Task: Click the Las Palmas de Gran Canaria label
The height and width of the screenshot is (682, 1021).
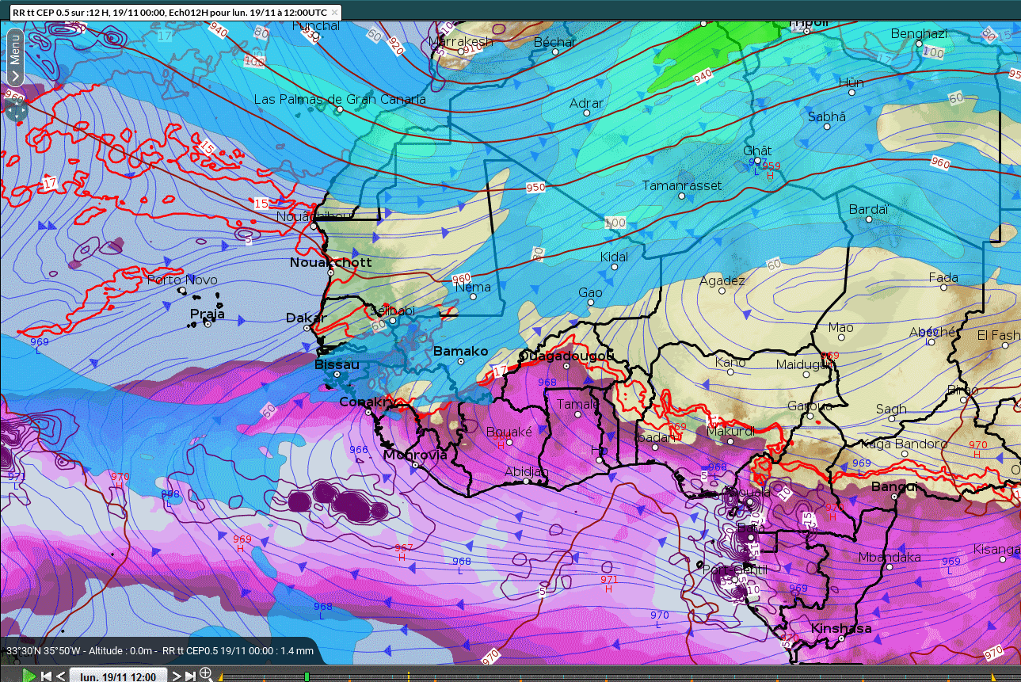Action: tap(340, 99)
